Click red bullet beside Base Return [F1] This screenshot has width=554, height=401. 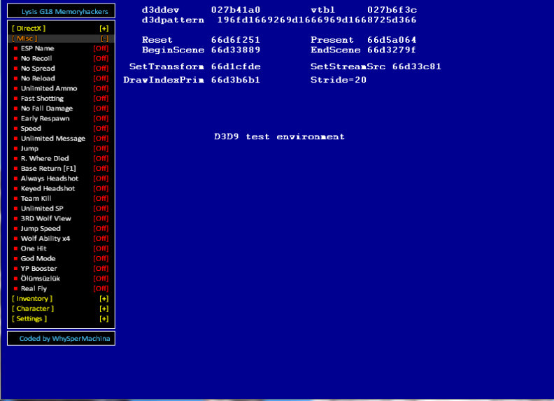coord(15,169)
